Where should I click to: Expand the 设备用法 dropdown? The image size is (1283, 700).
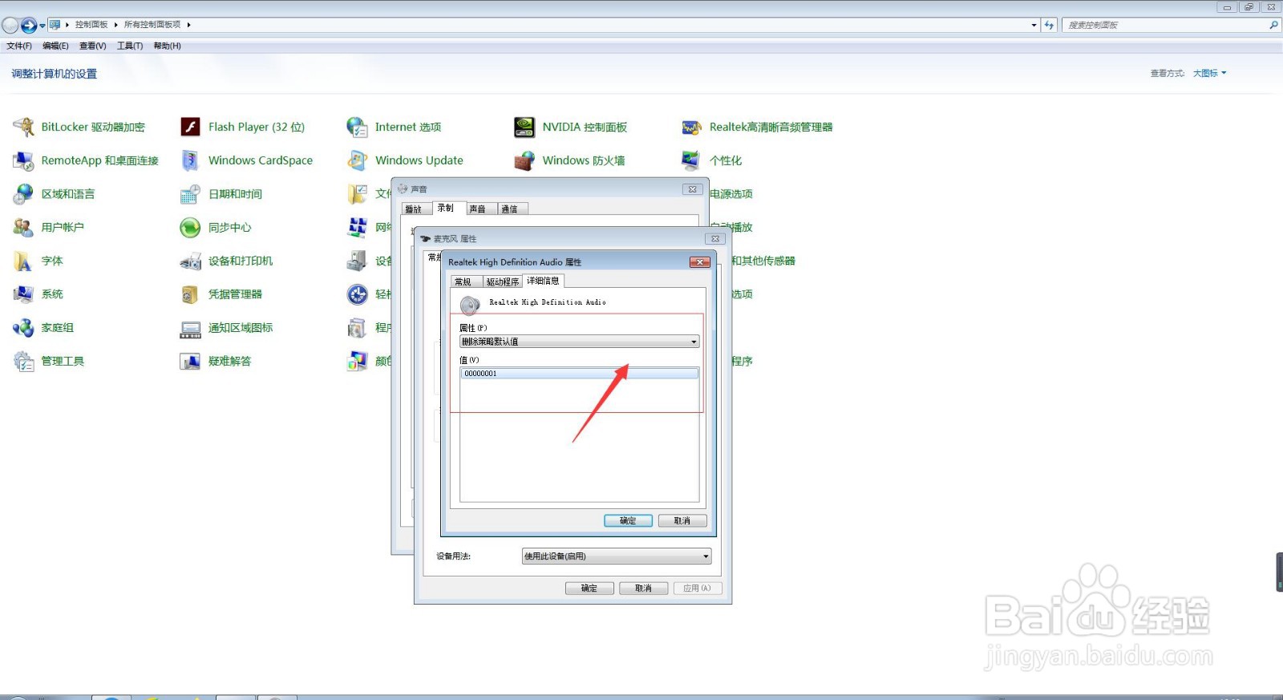(x=706, y=556)
